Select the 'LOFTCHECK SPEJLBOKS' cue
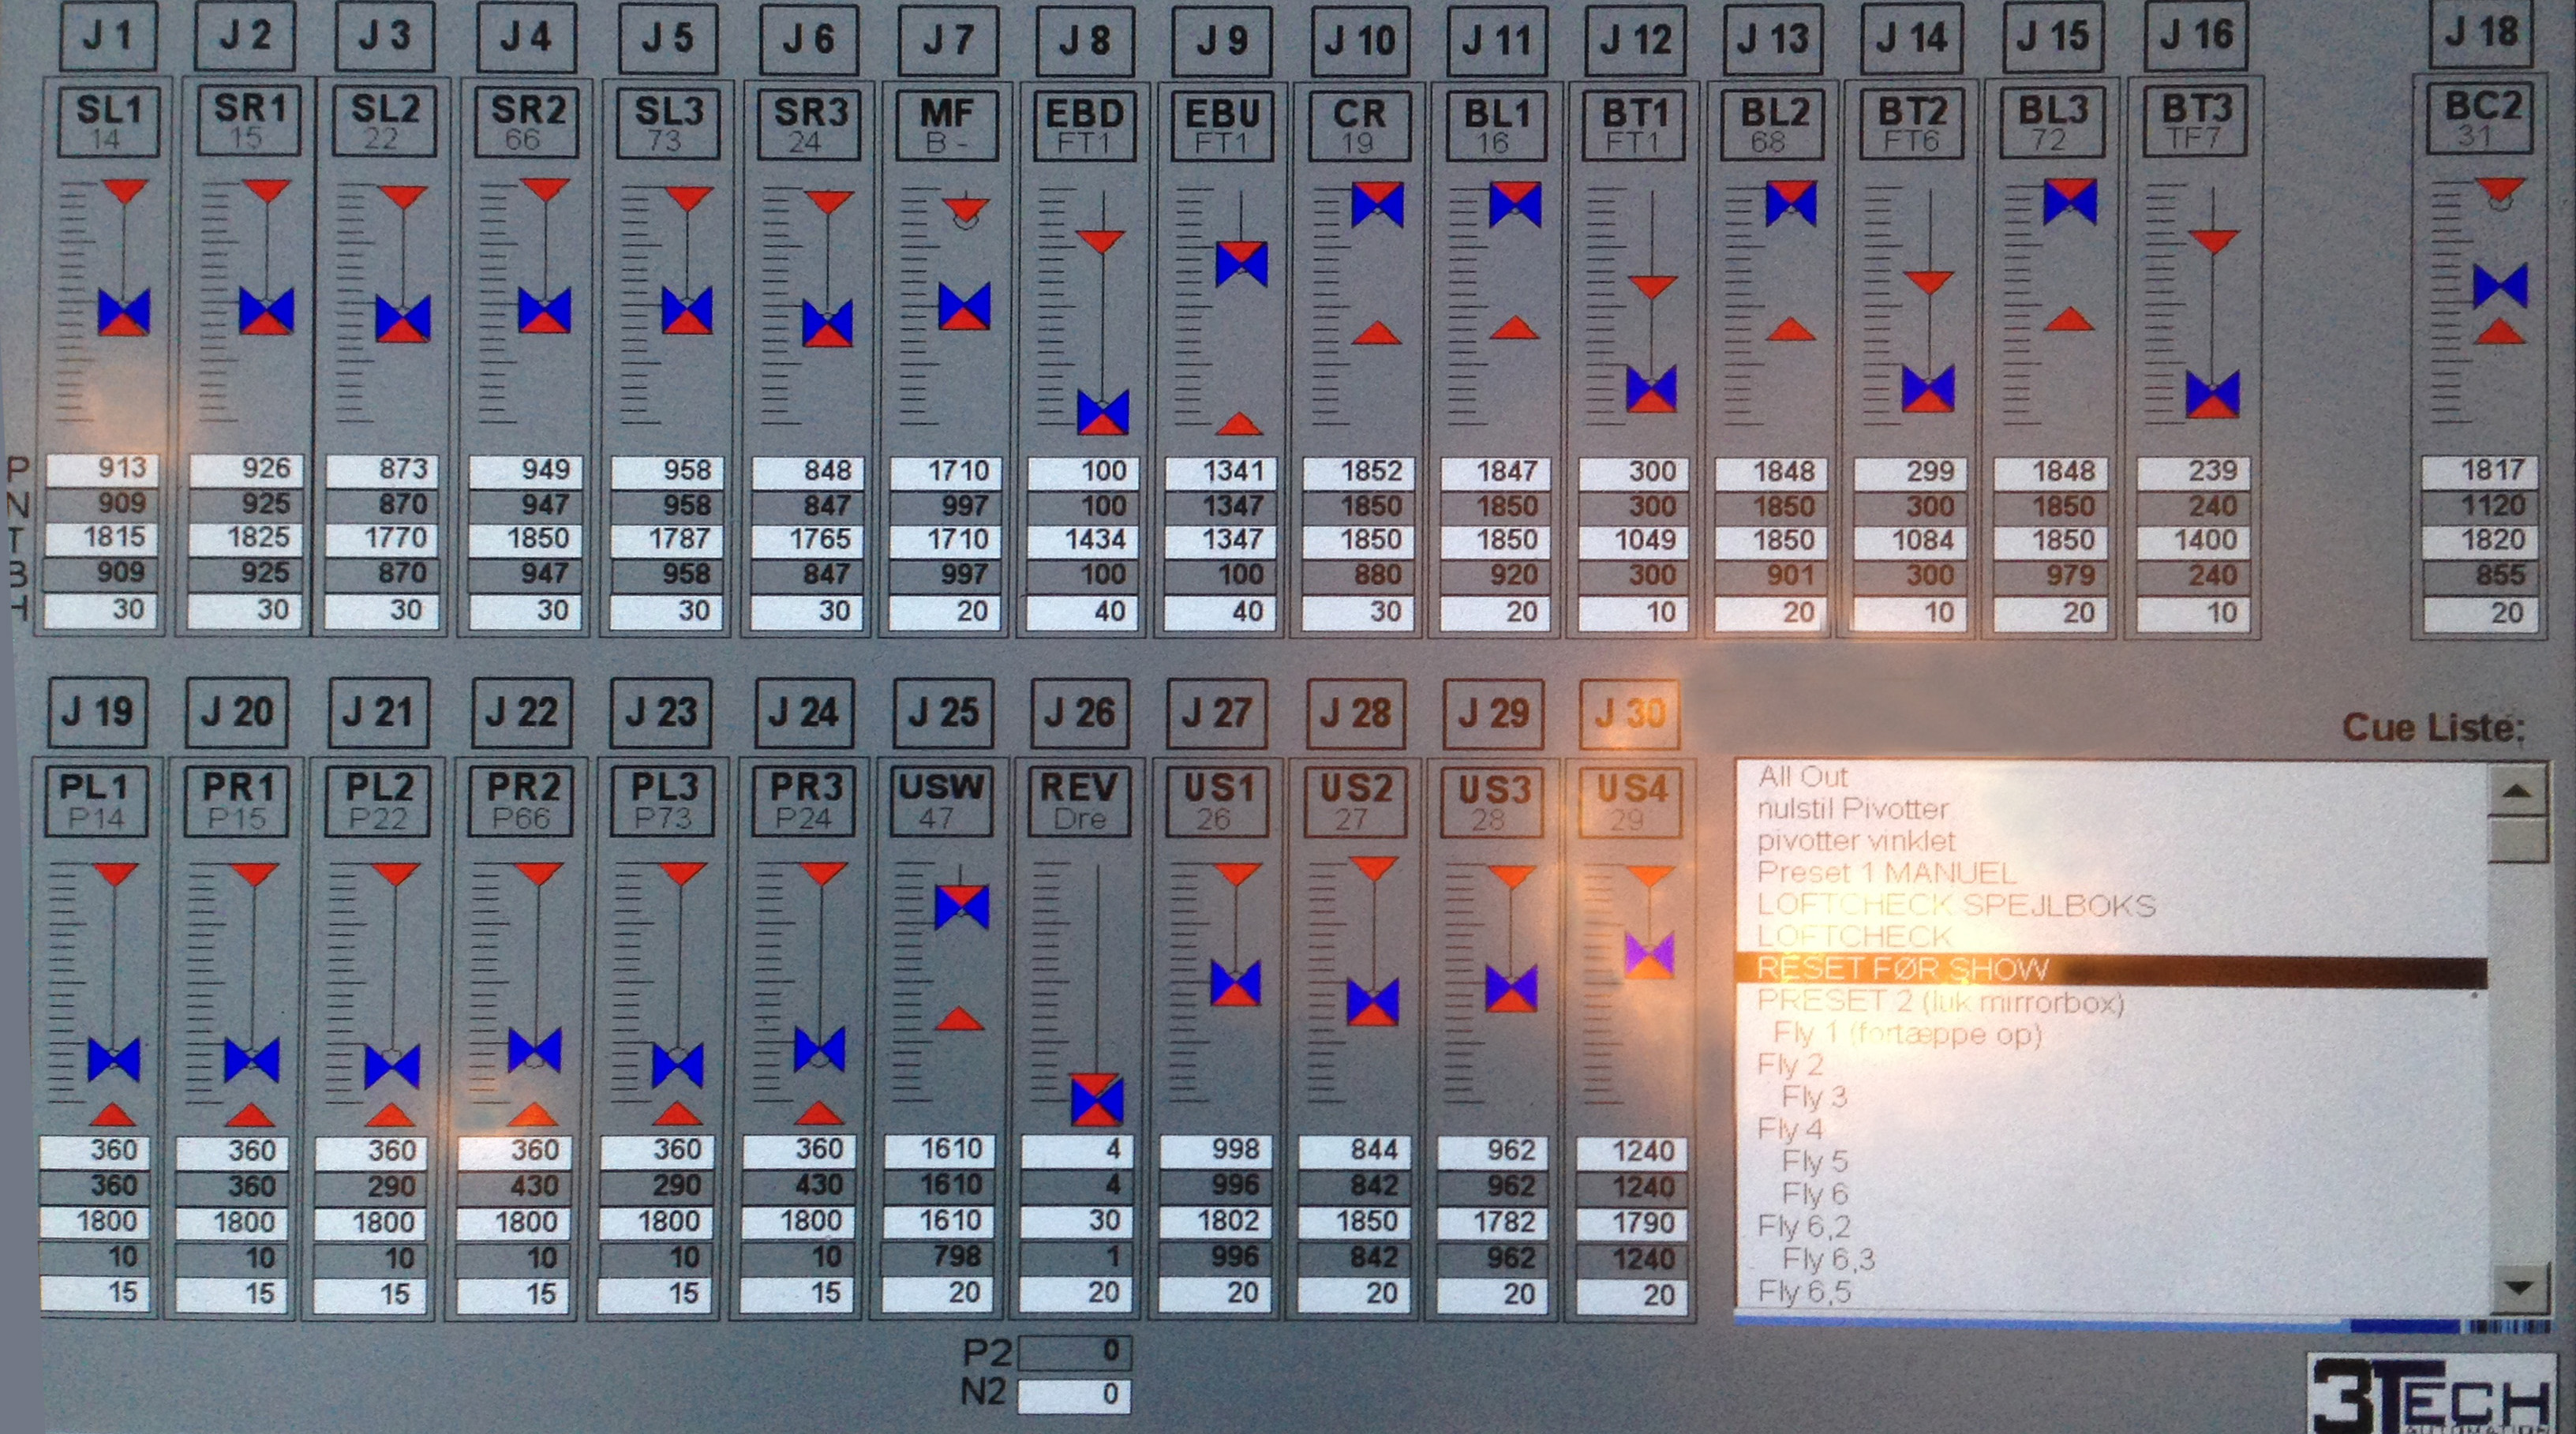The image size is (2576, 1434). 1955,905
